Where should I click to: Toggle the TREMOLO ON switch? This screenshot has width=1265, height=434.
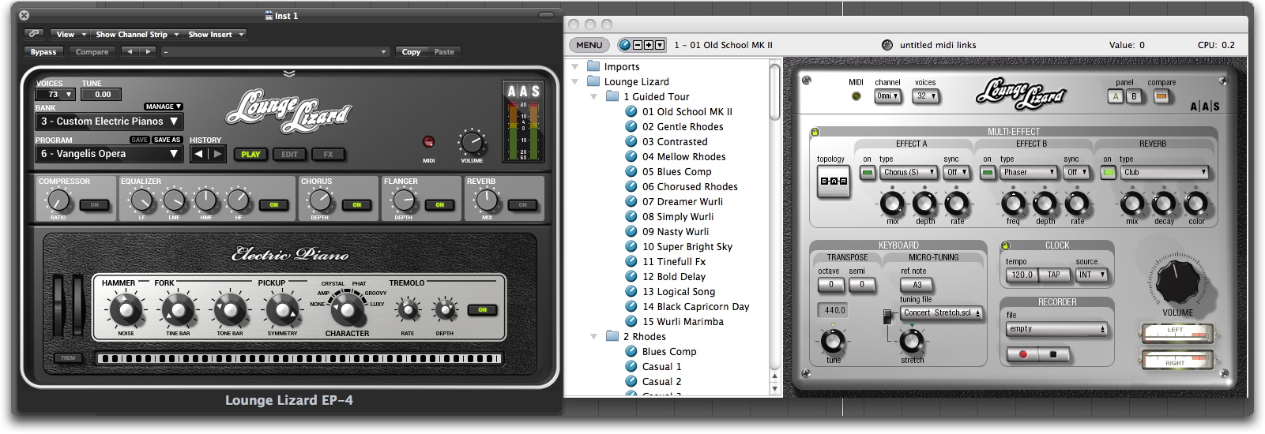pyautogui.click(x=483, y=310)
